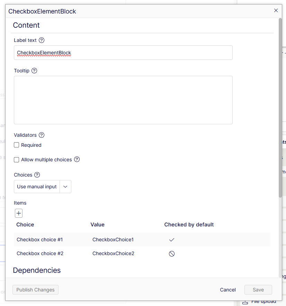Viewport: 286px width, 306px height.
Task: Click into the Label text input field
Action: (123, 53)
